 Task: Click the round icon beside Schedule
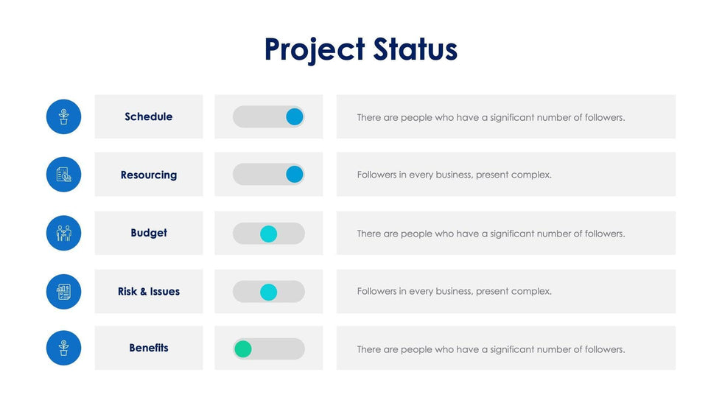point(63,116)
